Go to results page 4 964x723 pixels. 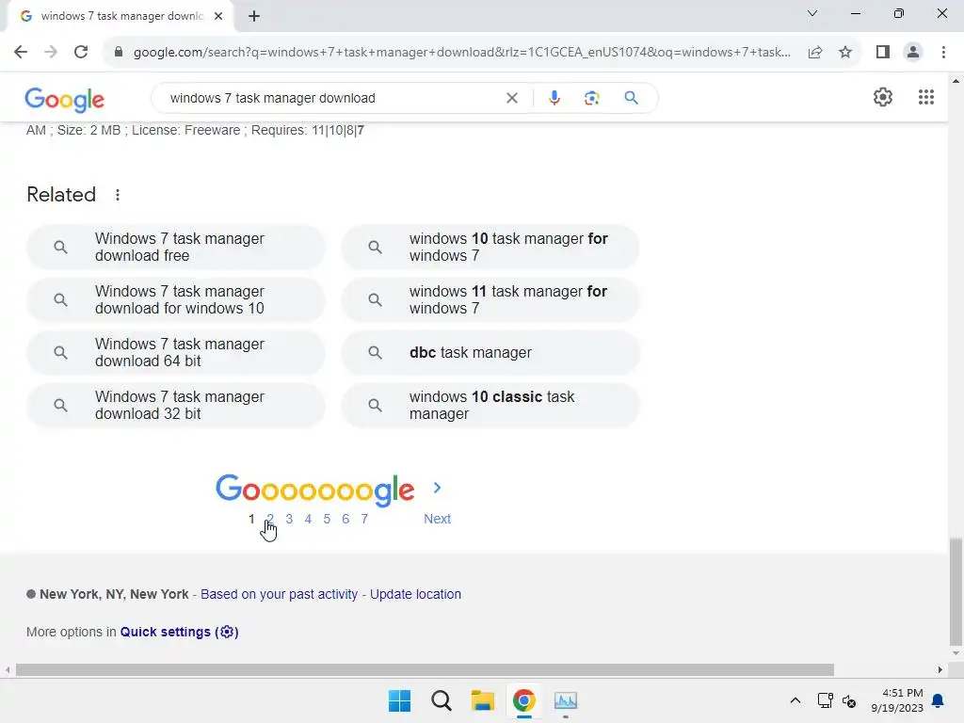click(308, 519)
